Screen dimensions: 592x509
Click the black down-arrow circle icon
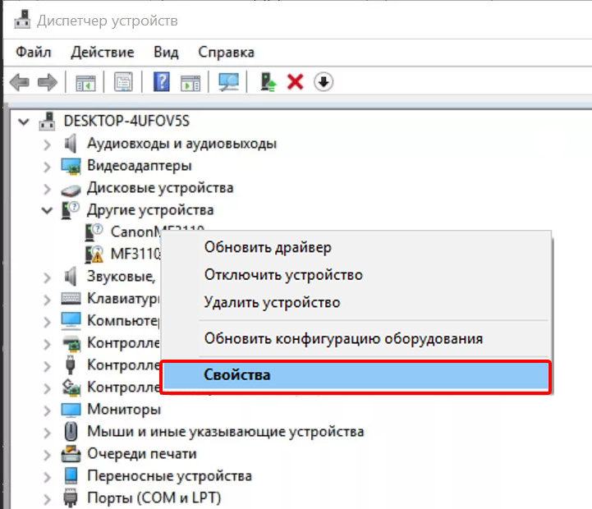(x=324, y=82)
